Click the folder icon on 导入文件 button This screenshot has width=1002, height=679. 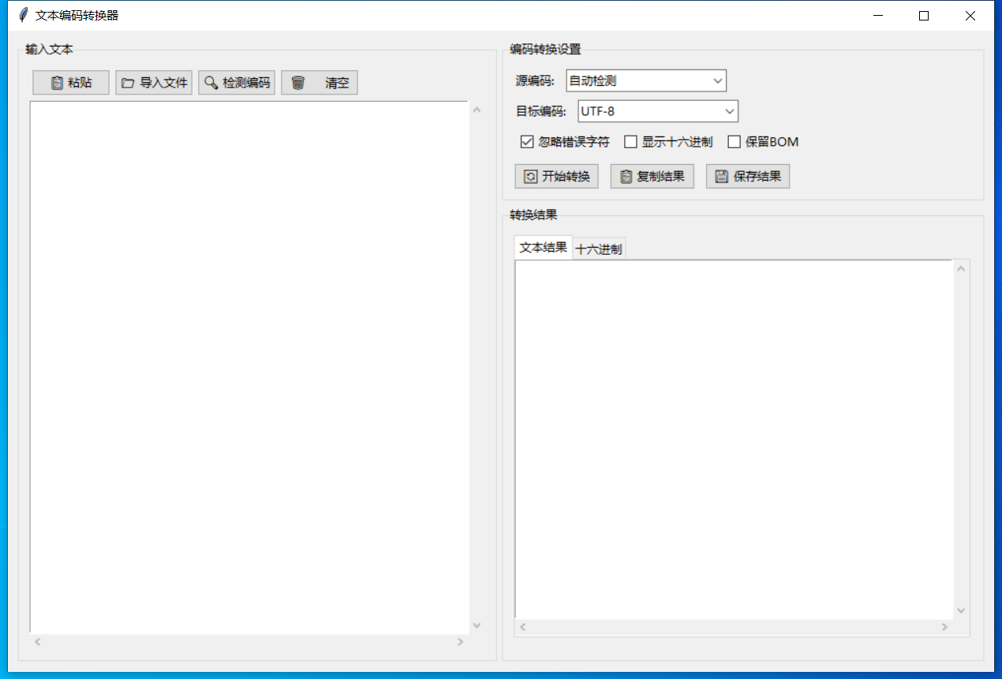point(128,83)
